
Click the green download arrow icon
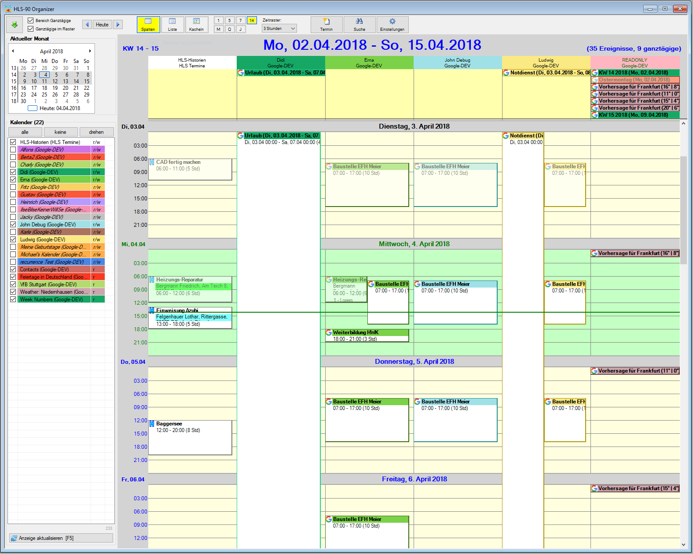point(15,25)
